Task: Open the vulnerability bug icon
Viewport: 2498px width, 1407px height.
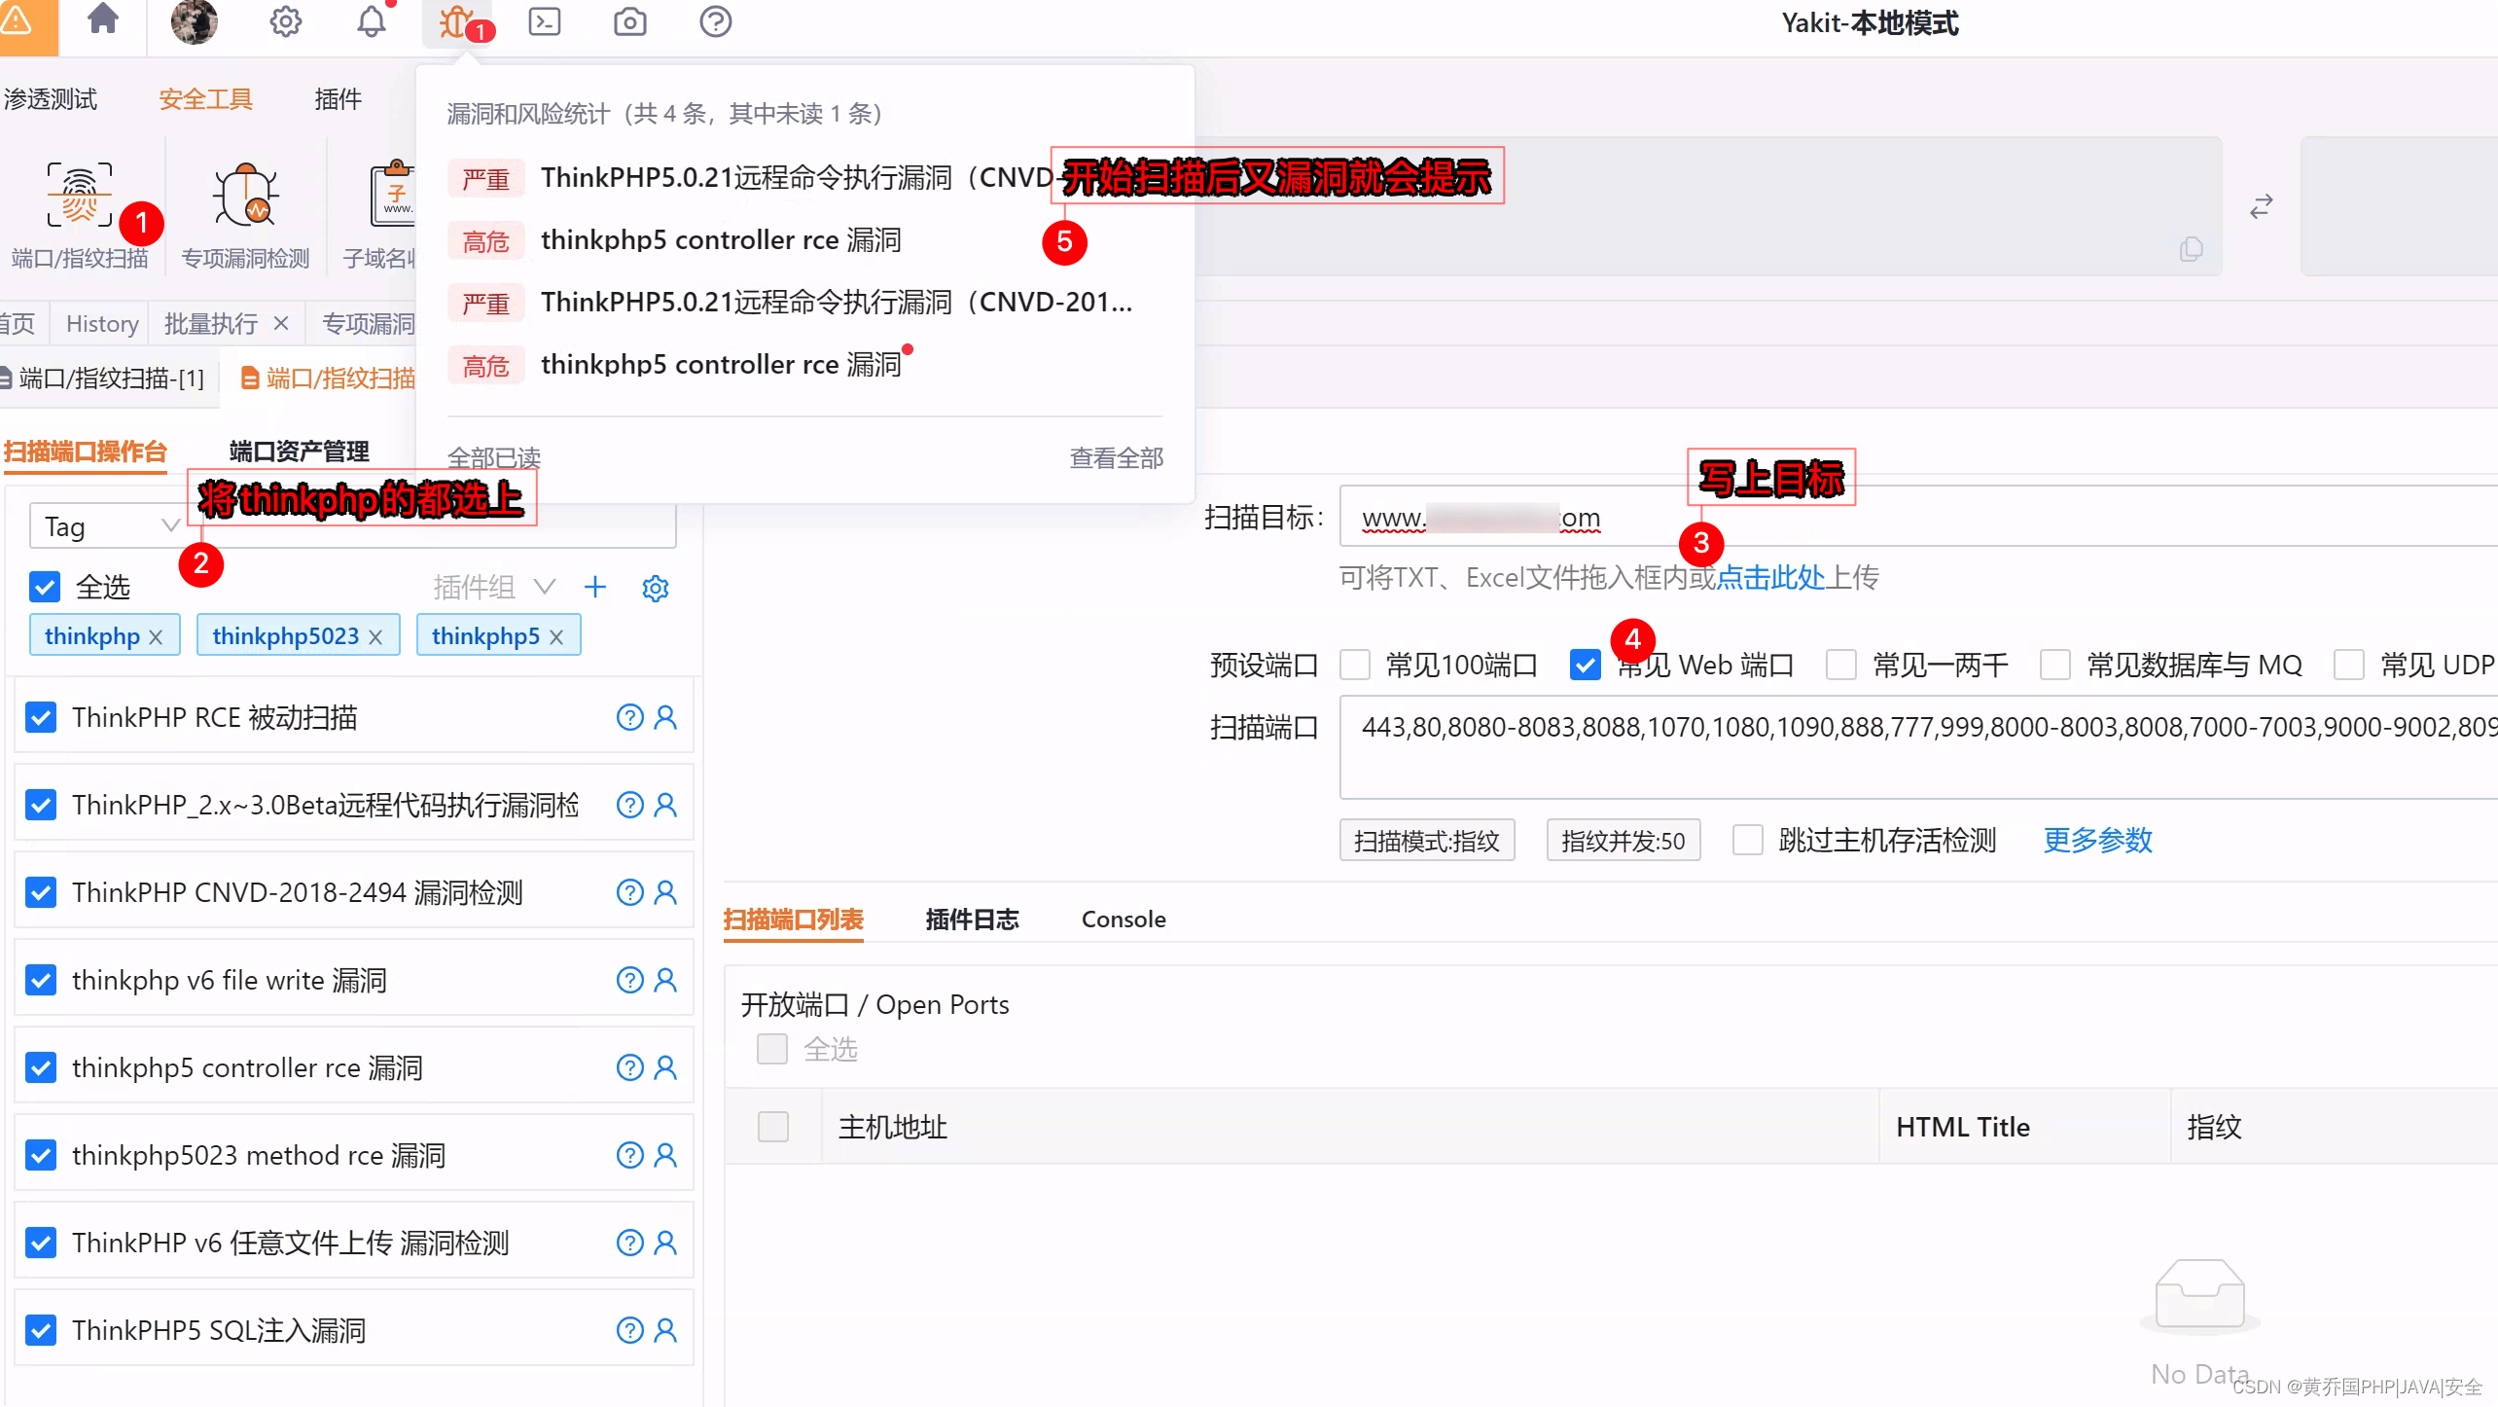Action: (455, 21)
